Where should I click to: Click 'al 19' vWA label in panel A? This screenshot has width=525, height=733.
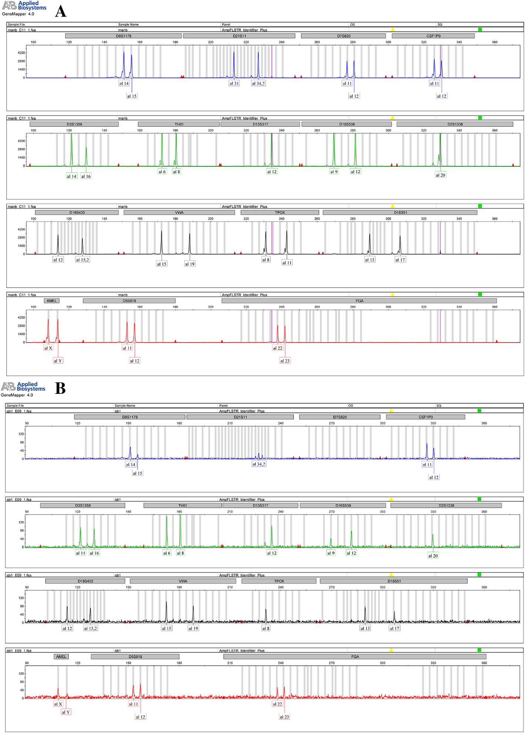[190, 264]
